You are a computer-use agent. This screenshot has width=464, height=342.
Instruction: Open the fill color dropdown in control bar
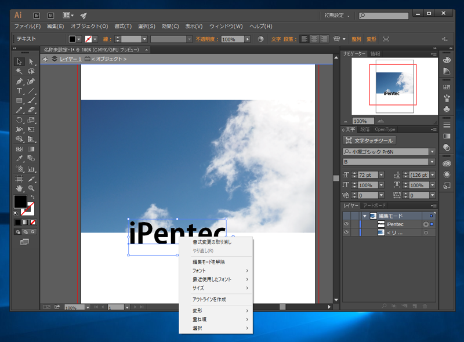coord(79,39)
